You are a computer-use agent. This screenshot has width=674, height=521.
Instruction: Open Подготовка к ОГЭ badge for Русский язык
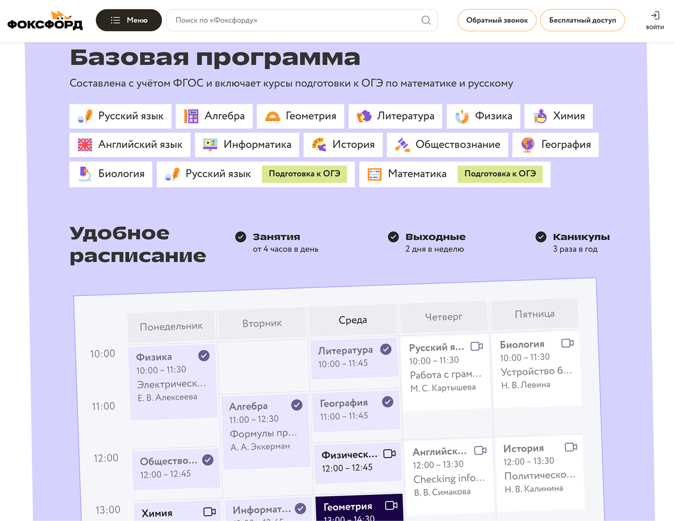click(304, 174)
